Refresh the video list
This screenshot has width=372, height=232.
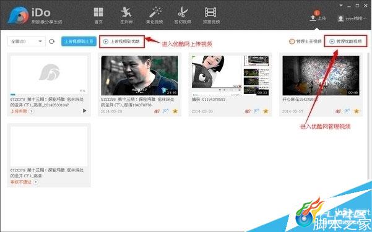click(52, 41)
